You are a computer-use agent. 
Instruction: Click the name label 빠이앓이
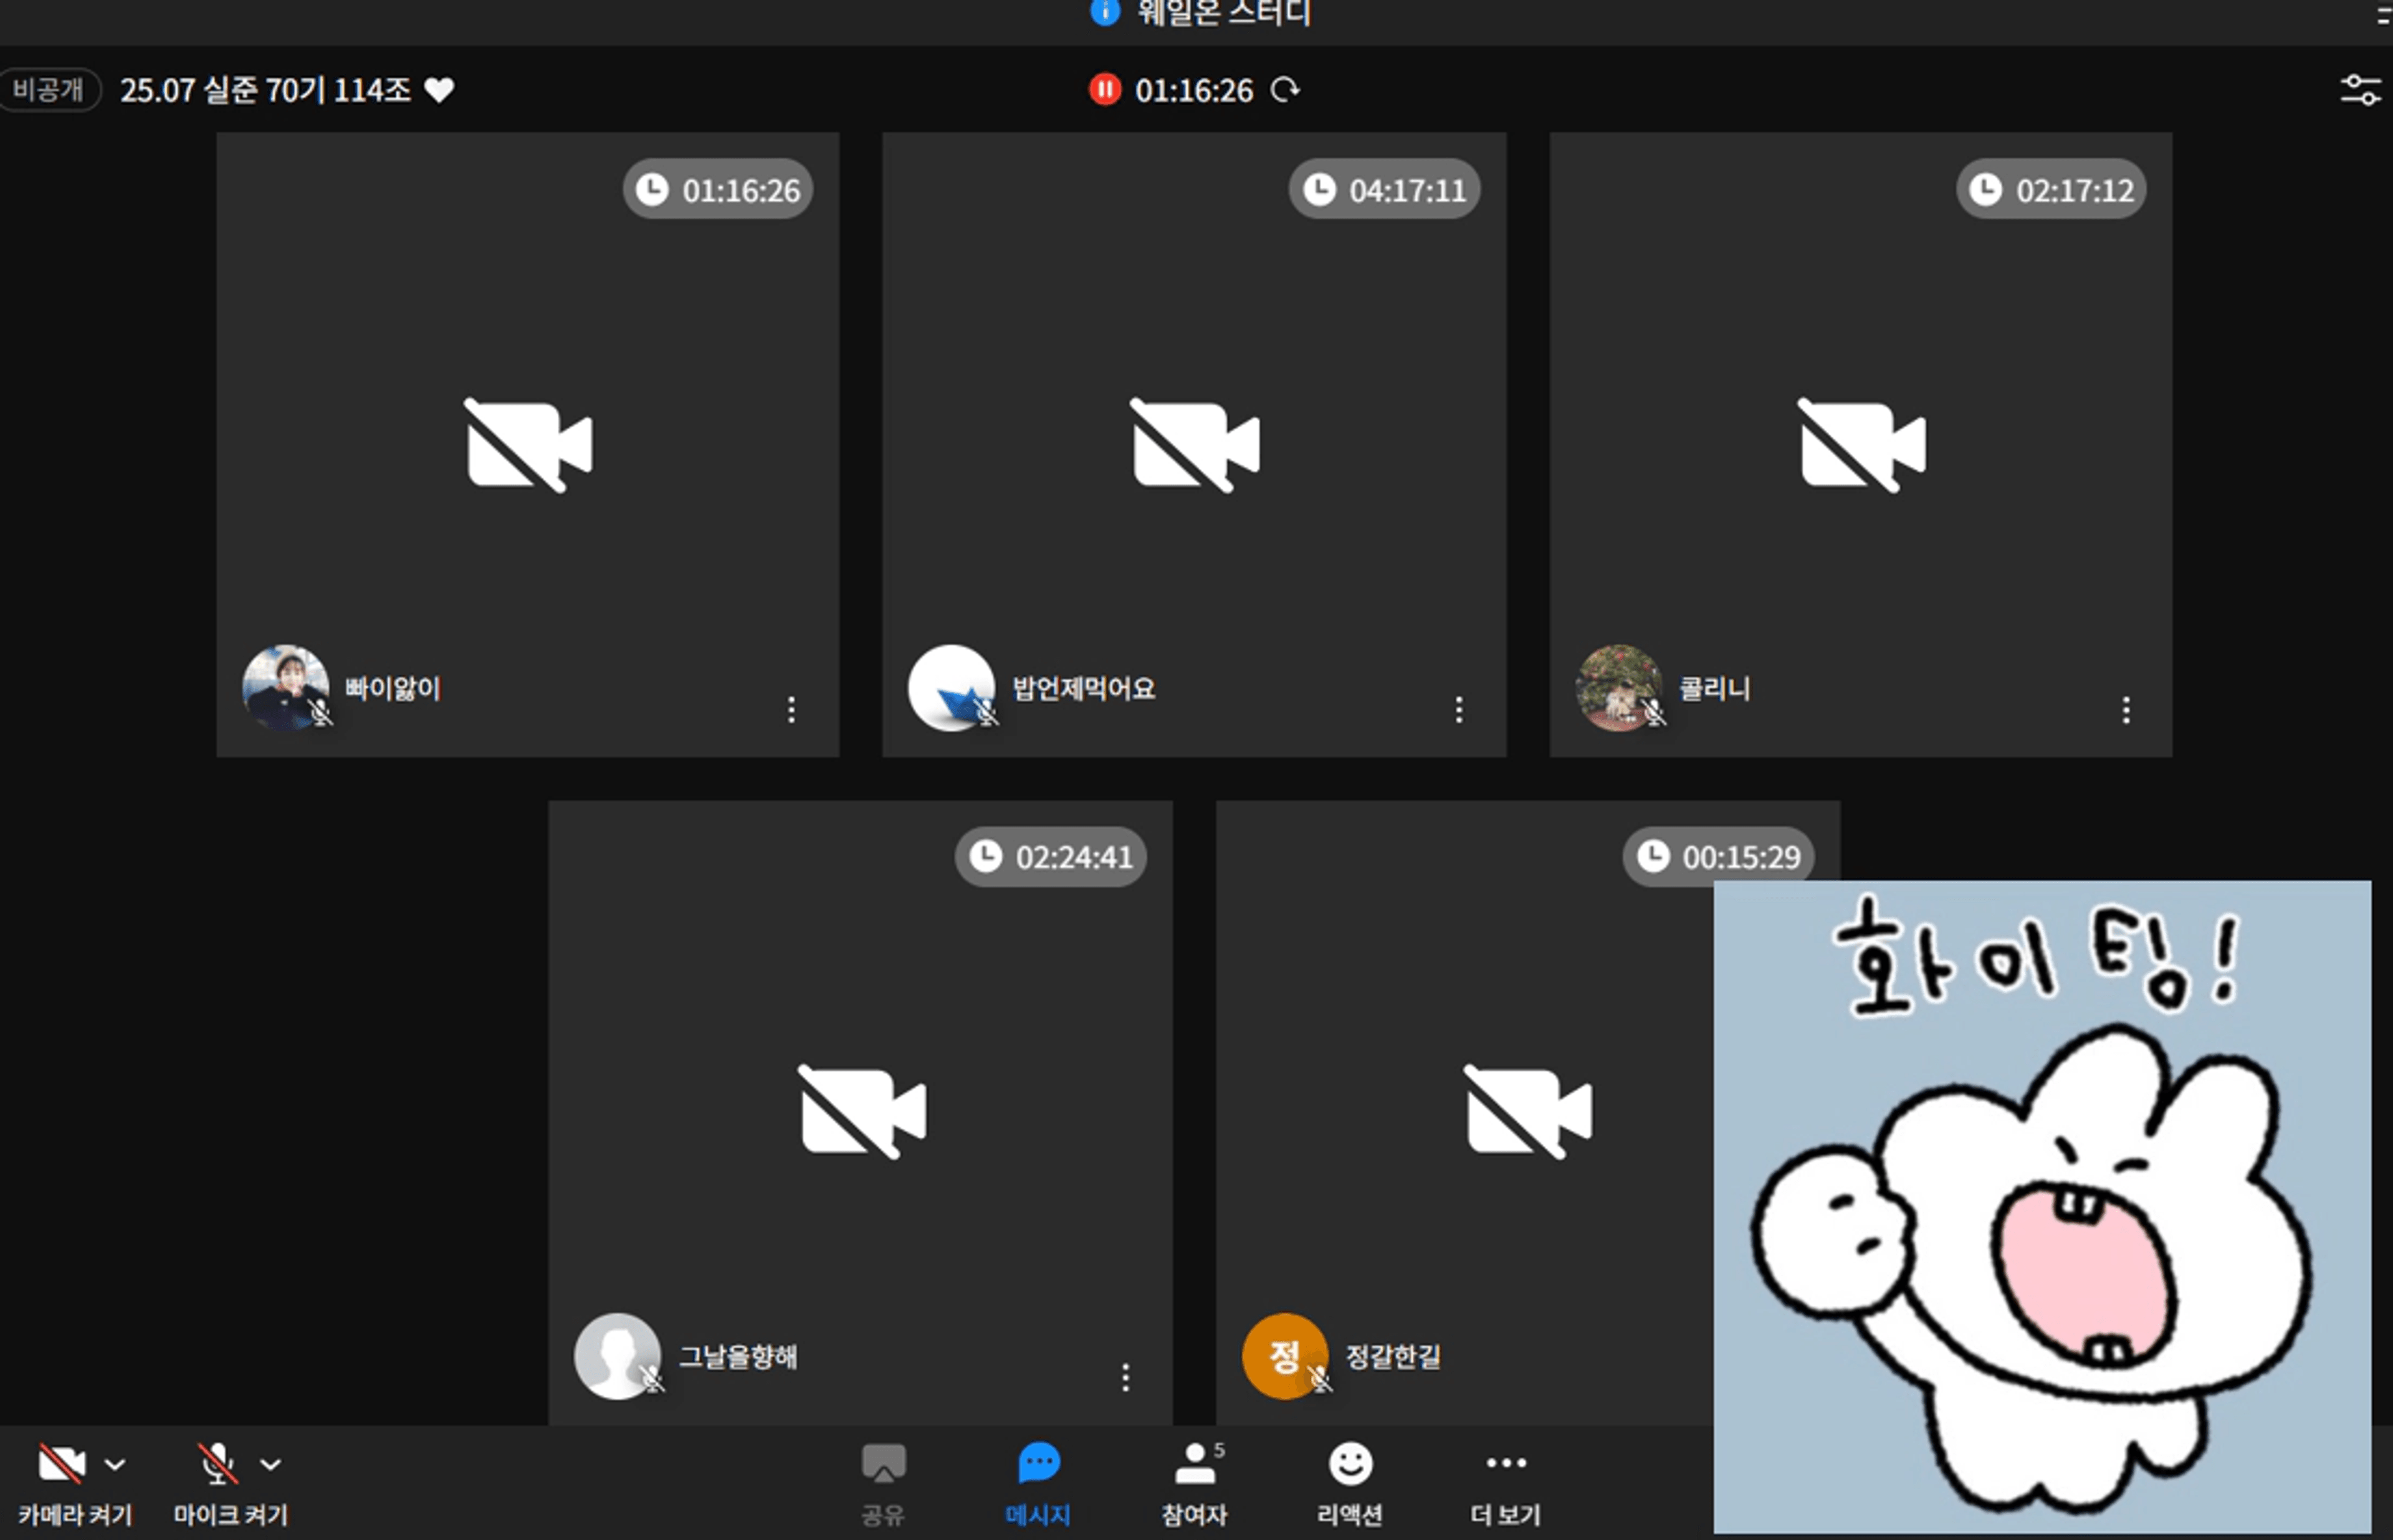(x=393, y=688)
